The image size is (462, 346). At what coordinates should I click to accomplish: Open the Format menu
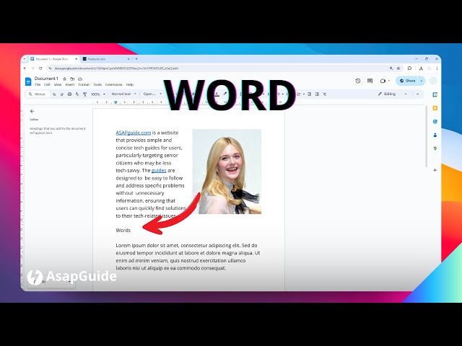tap(84, 85)
